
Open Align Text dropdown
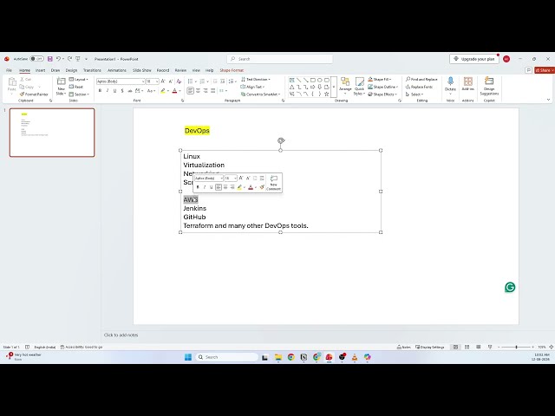(x=252, y=87)
